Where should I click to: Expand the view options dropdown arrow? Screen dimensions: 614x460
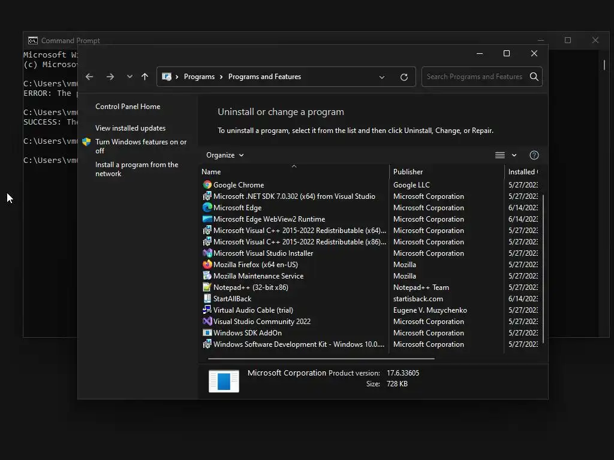click(x=514, y=155)
